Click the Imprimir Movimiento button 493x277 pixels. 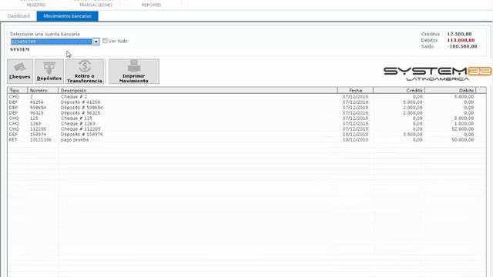click(134, 72)
